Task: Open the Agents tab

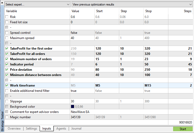Action: 61,129
